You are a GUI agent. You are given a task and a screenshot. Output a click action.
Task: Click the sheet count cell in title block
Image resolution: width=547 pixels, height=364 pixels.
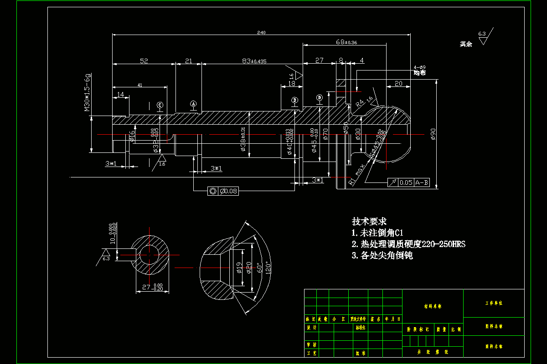(433, 352)
